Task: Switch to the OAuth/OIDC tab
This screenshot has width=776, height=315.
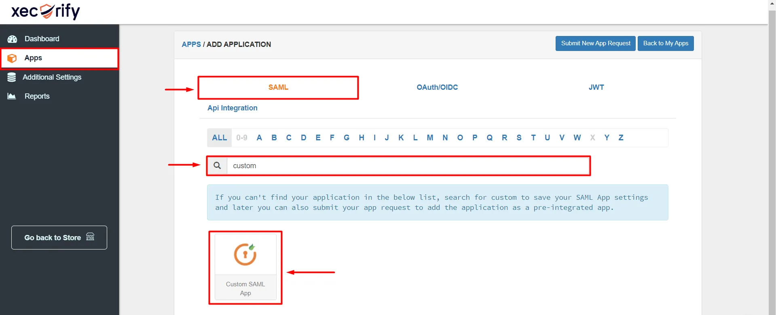Action: coord(437,87)
